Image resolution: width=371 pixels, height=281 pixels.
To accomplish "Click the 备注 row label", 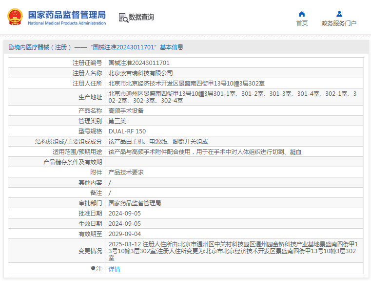I will click(x=96, y=193).
